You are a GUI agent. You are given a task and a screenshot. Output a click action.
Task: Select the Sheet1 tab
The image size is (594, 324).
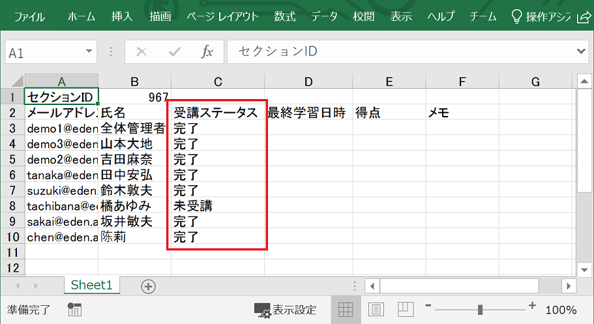92,285
